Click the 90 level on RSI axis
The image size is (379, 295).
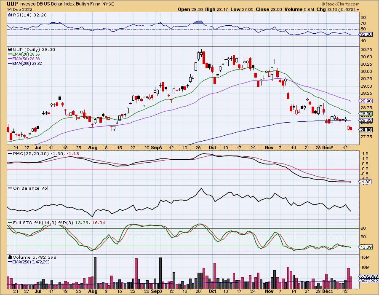tap(363, 17)
